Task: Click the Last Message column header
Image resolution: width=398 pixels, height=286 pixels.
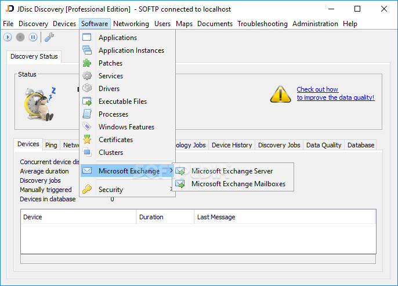Action: pos(285,217)
